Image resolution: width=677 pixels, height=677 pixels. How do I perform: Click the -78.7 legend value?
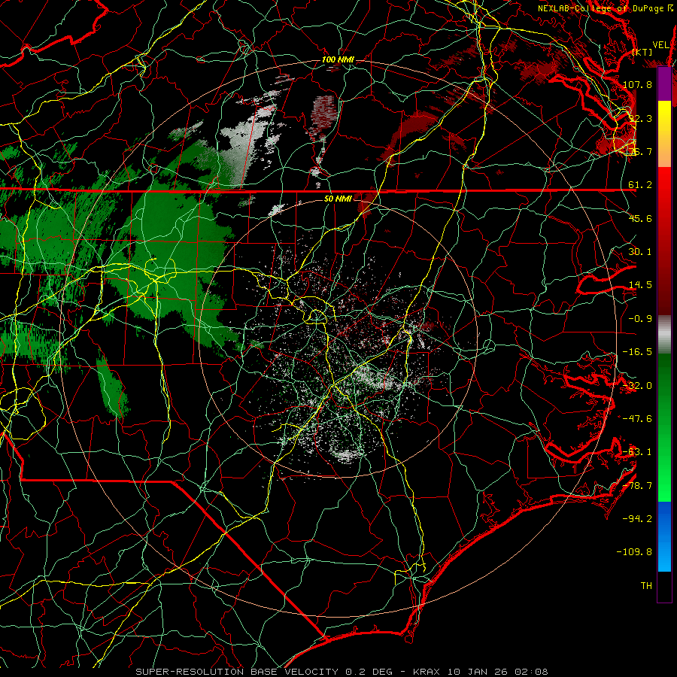(x=637, y=486)
